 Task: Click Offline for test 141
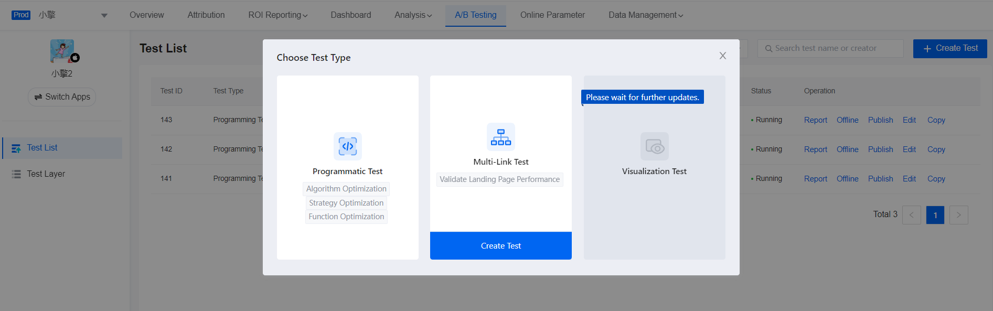tap(848, 179)
